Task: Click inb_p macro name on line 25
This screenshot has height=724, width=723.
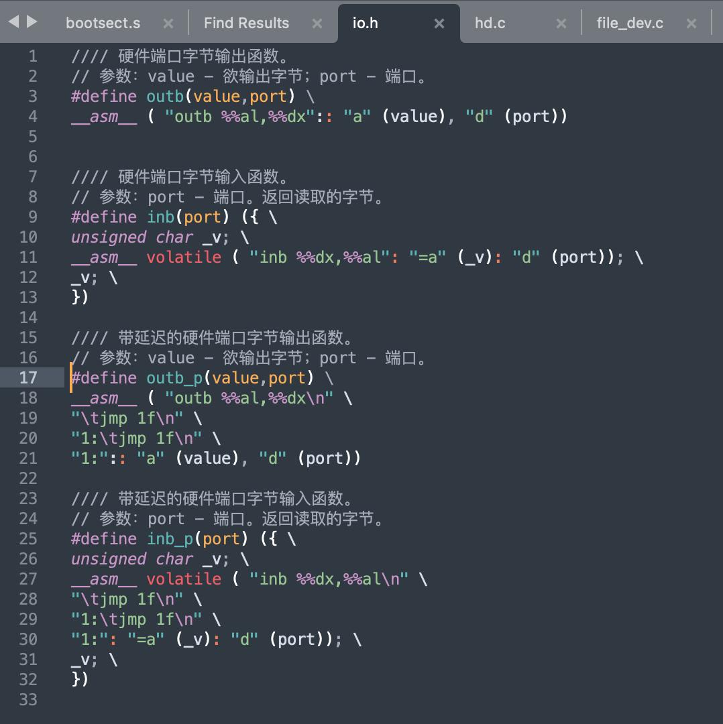Action: [170, 539]
